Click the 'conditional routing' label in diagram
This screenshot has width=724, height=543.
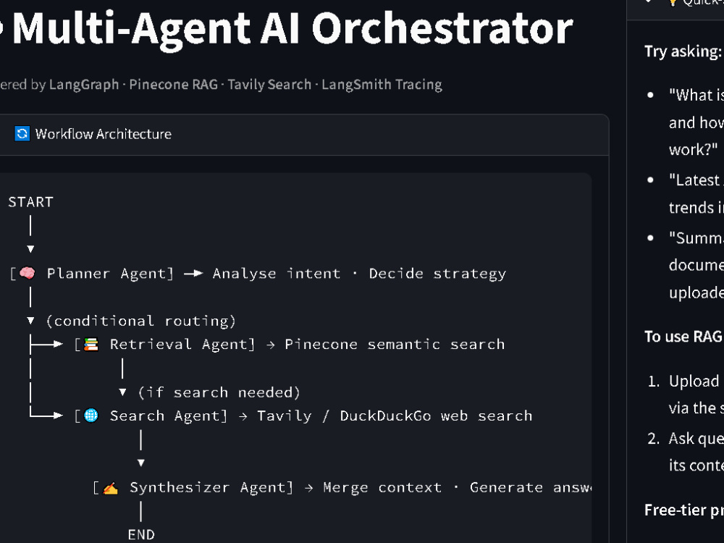point(141,321)
